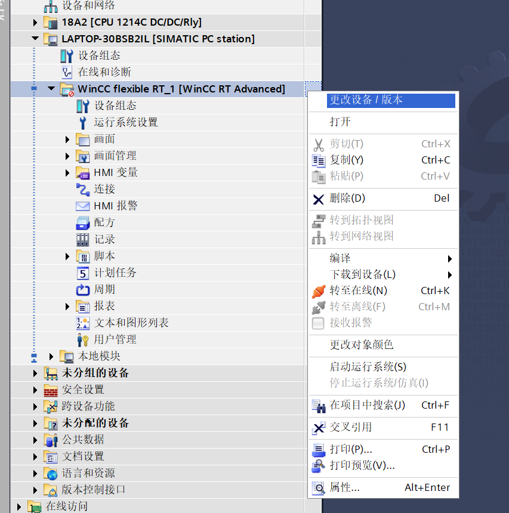Select the 文档设置 tree item
509x513 pixels.
[x=83, y=456]
